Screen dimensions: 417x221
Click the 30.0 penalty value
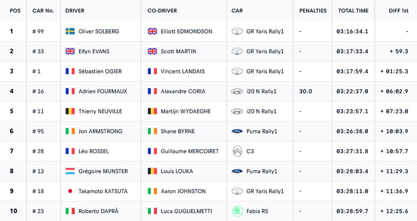click(306, 91)
